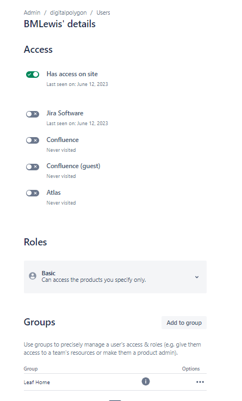Viewport: 242px width, 401px height.
Task: Click the Confluence product label
Action: pos(63,140)
